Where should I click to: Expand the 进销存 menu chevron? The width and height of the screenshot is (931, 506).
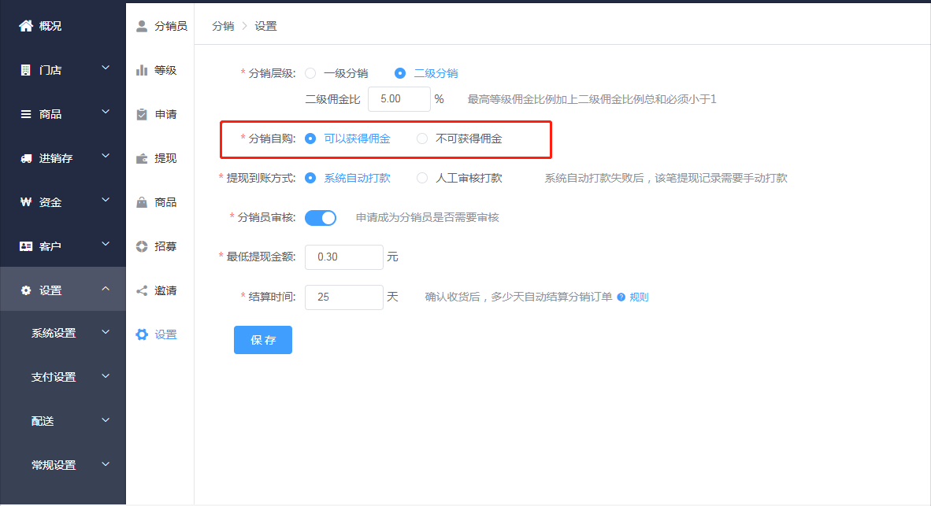(106, 155)
